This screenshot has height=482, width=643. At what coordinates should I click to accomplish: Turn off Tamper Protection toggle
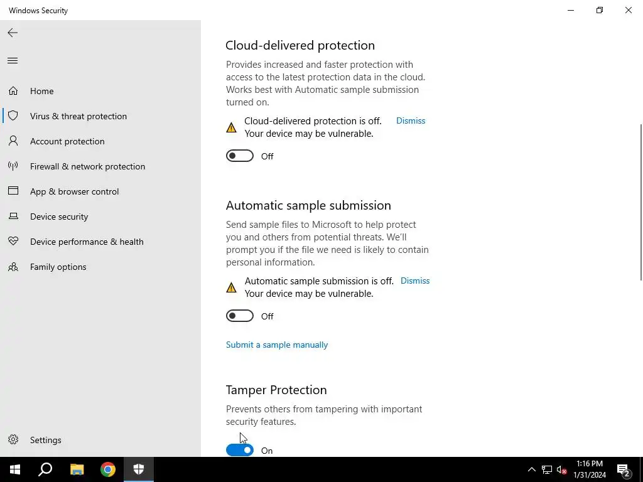(240, 450)
